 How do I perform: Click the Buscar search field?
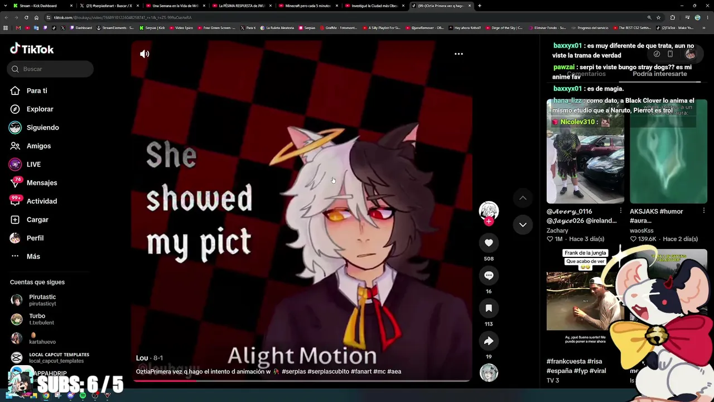point(51,69)
